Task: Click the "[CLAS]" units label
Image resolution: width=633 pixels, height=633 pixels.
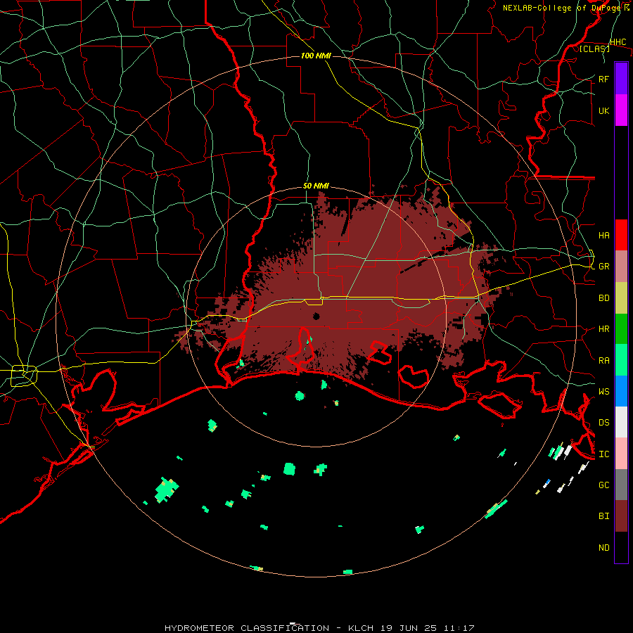Action: [x=594, y=49]
